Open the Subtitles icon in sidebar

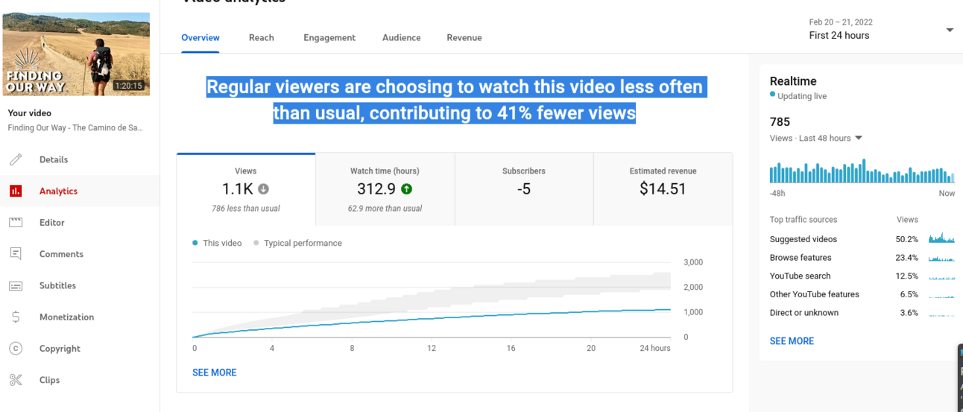[16, 285]
